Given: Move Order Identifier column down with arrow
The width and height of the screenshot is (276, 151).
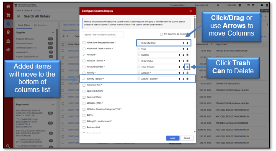Looking at the screenshot, I should click(x=187, y=43).
